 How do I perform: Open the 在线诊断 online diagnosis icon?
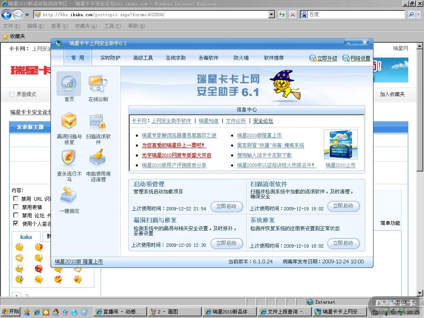click(98, 84)
